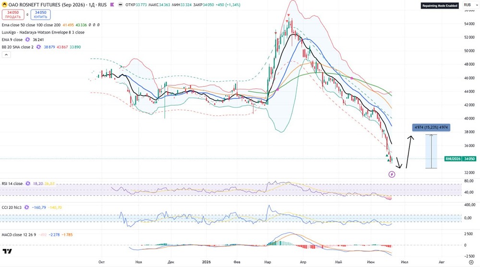The width and height of the screenshot is (480, 267).
Task: Click the МАКС 34 363 high value
Action: (159, 5)
